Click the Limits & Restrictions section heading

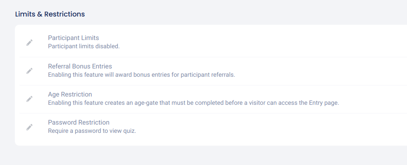(50, 14)
